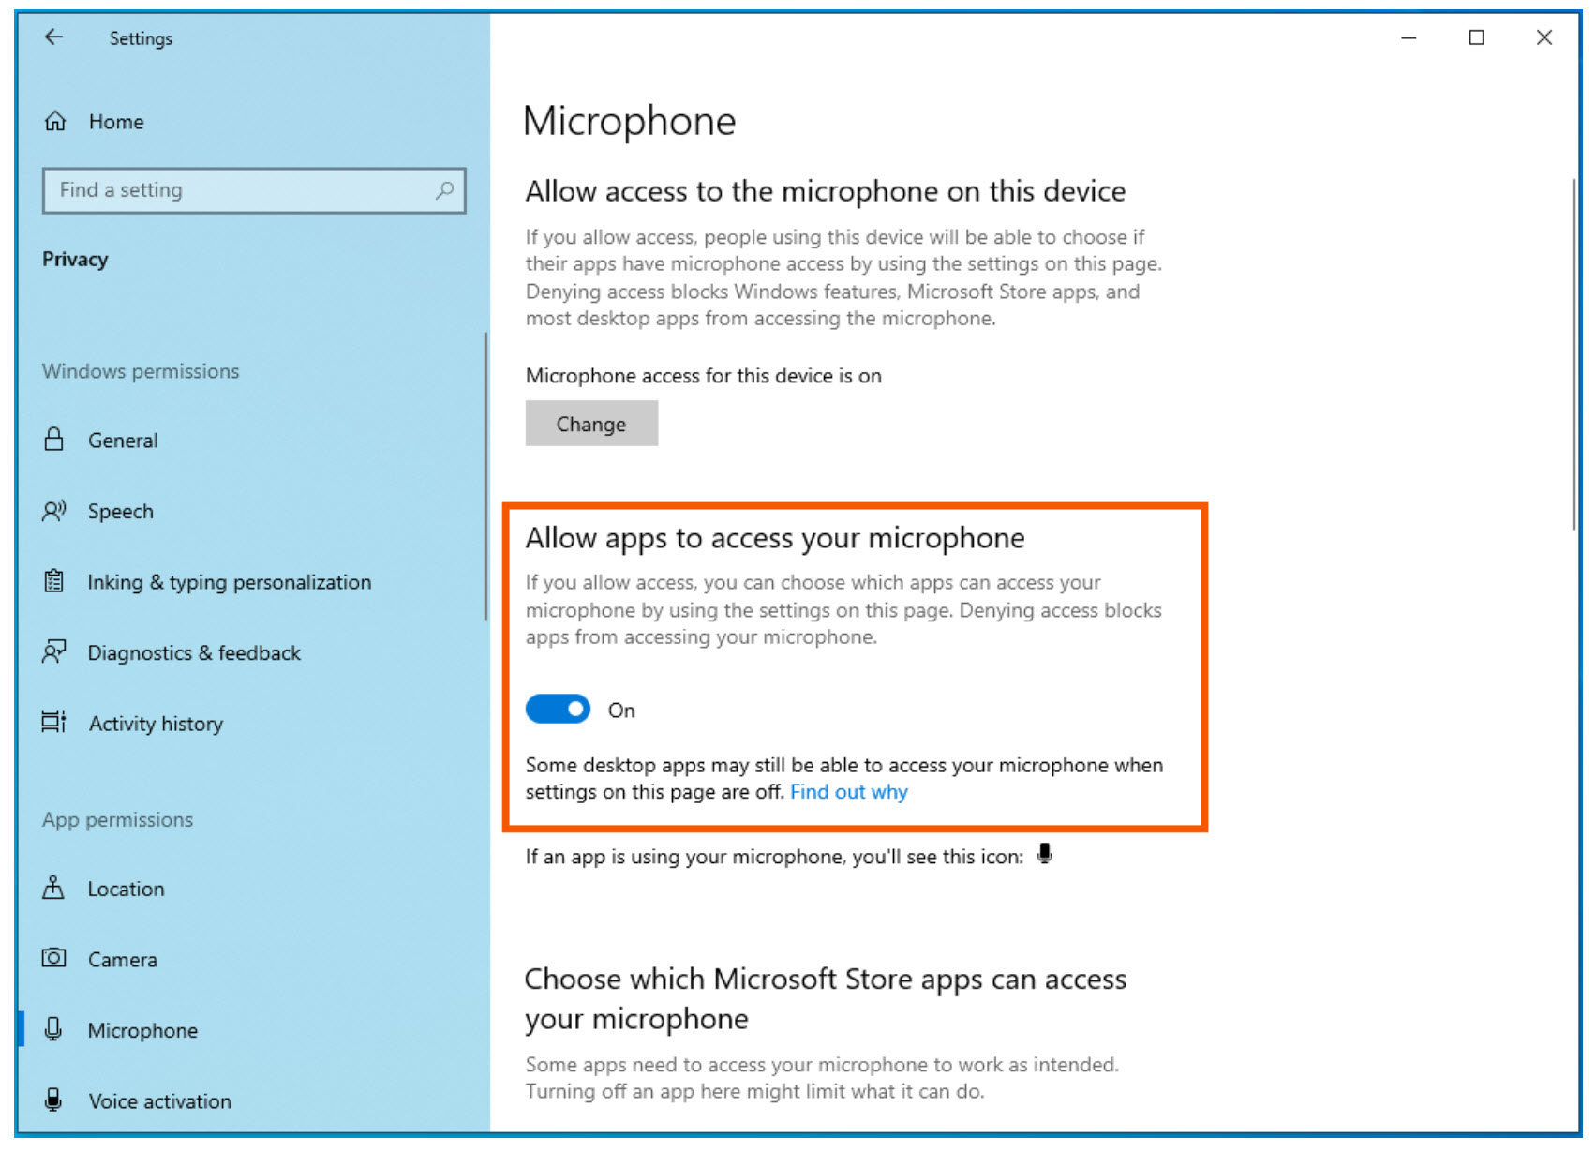Click the Windows permissions heading
The height and width of the screenshot is (1152, 1596).
coord(141,371)
